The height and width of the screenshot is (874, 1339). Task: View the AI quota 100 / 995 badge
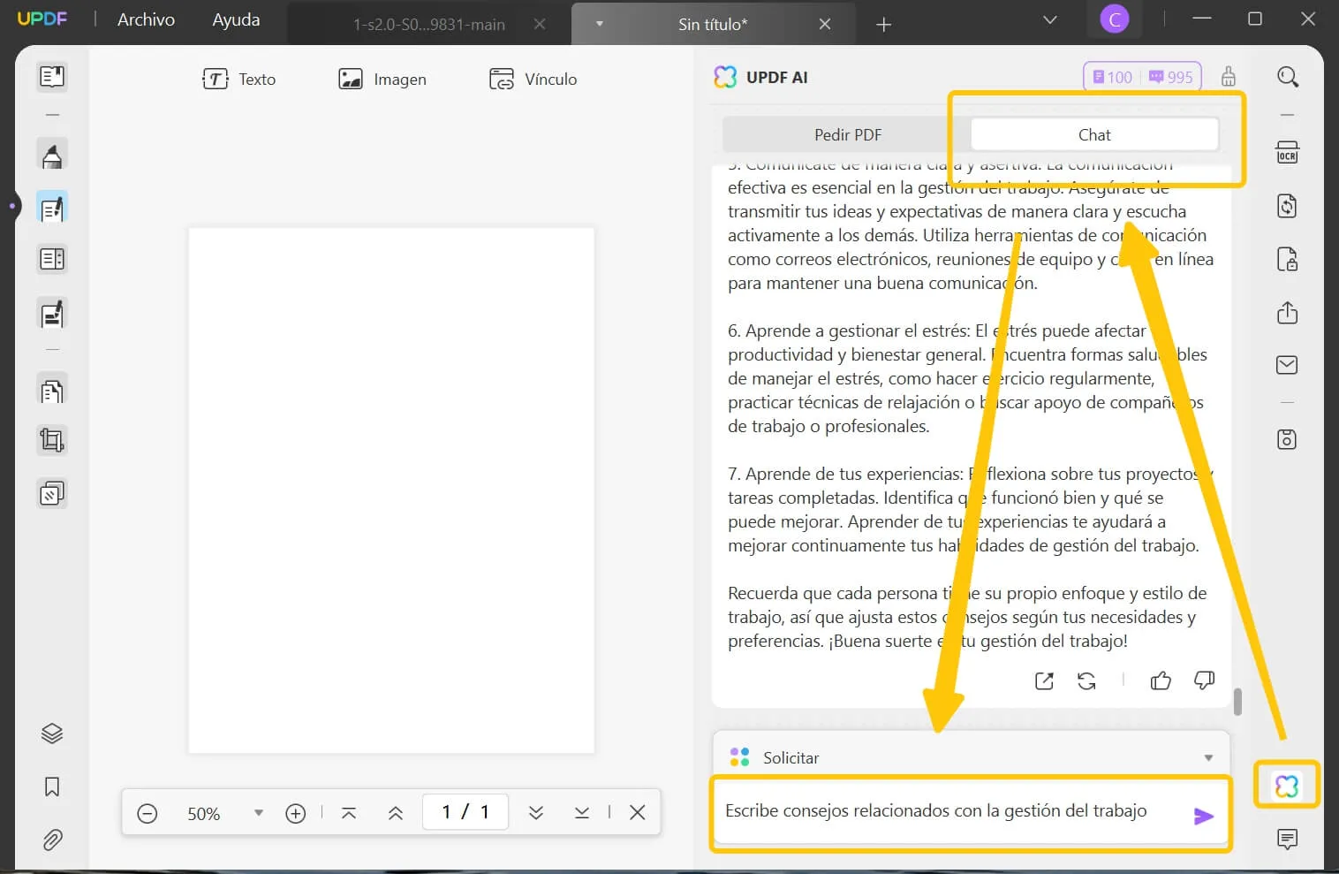click(1142, 77)
